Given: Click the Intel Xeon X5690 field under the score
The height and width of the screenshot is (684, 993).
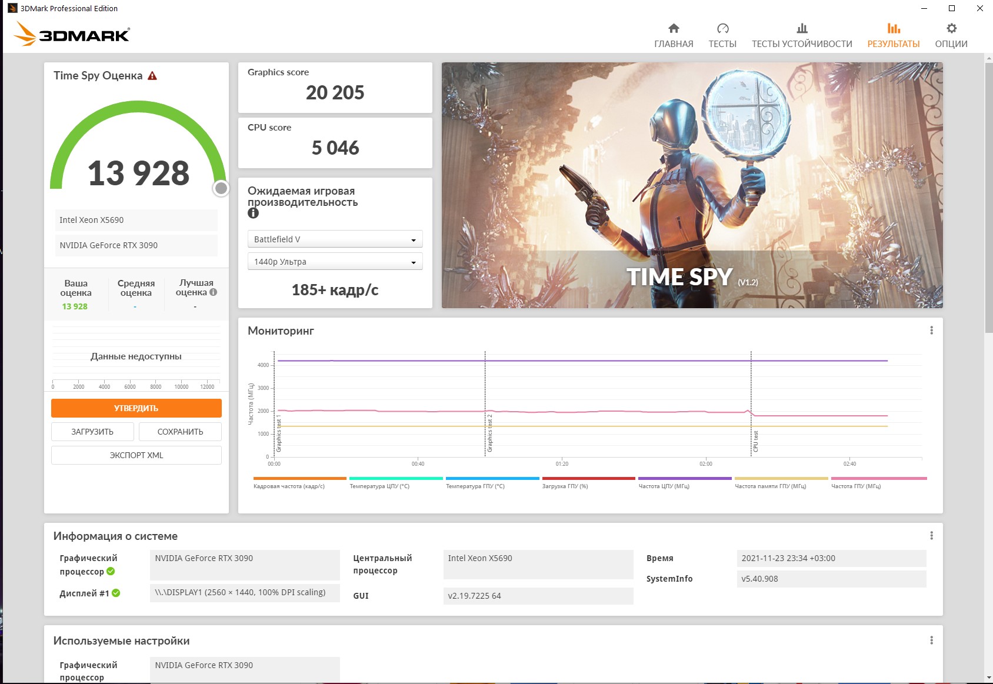Looking at the screenshot, I should click(136, 220).
